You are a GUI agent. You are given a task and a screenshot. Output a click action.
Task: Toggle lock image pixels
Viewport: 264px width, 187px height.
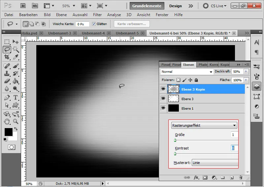[x=184, y=80]
